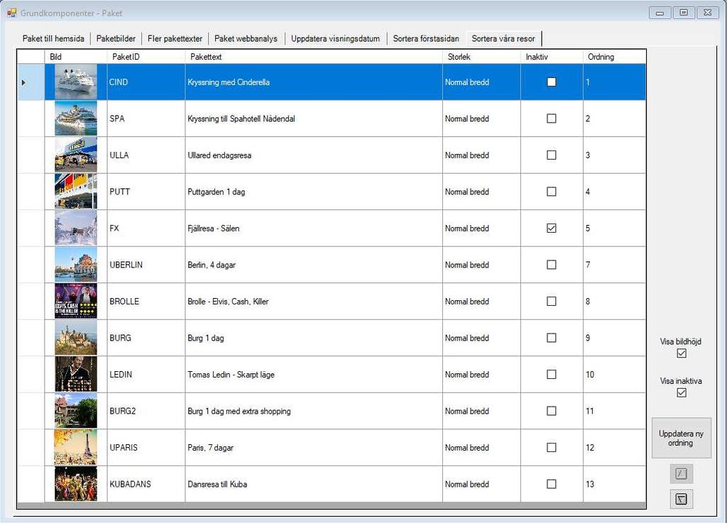Open the Paket till hemsida tab
727x523 pixels.
pos(53,38)
